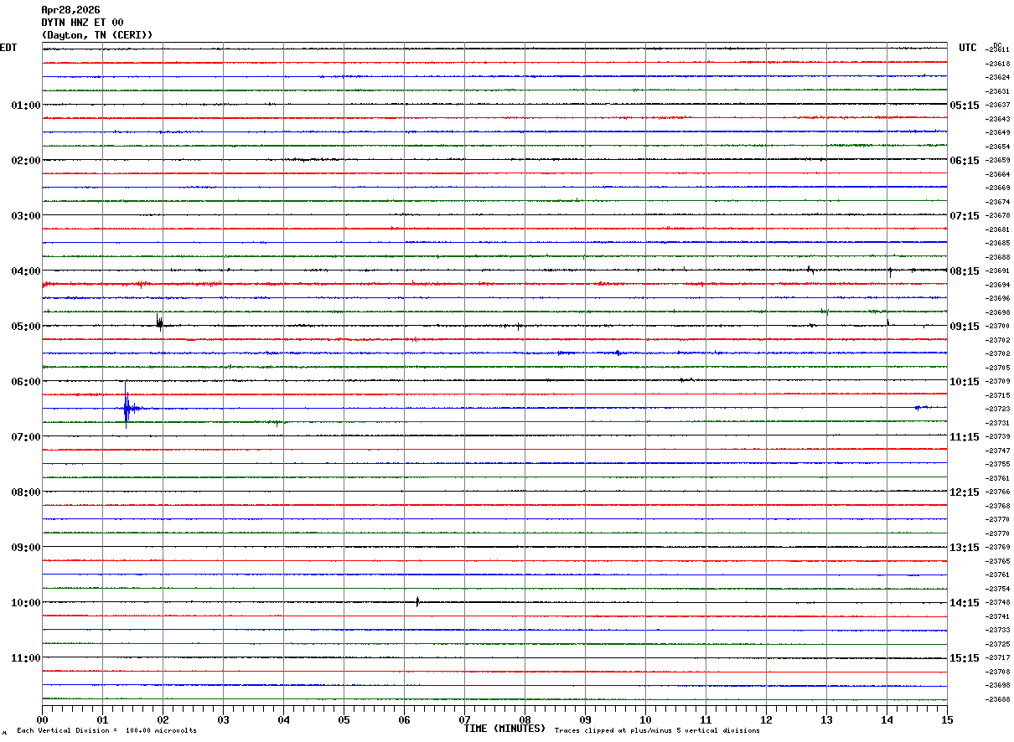Click the DC offset value -23678
The image size is (1014, 742).
click(x=997, y=216)
